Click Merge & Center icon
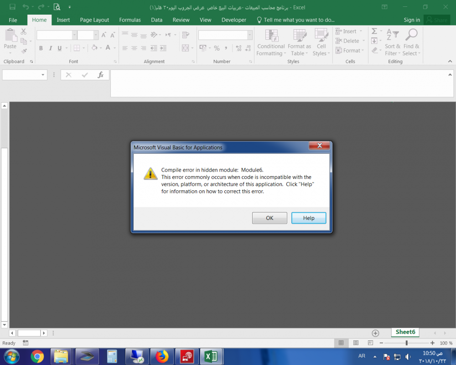The height and width of the screenshot is (365, 456). pyautogui.click(x=185, y=48)
